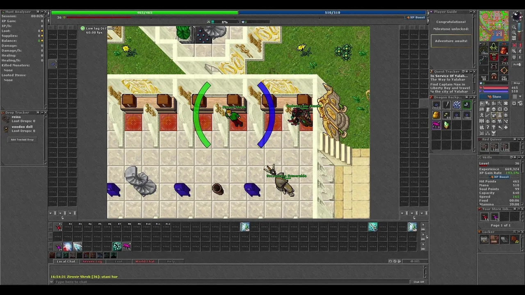This screenshot has height=295, width=525.
Task: Click the green health bar at top
Action: [144, 13]
